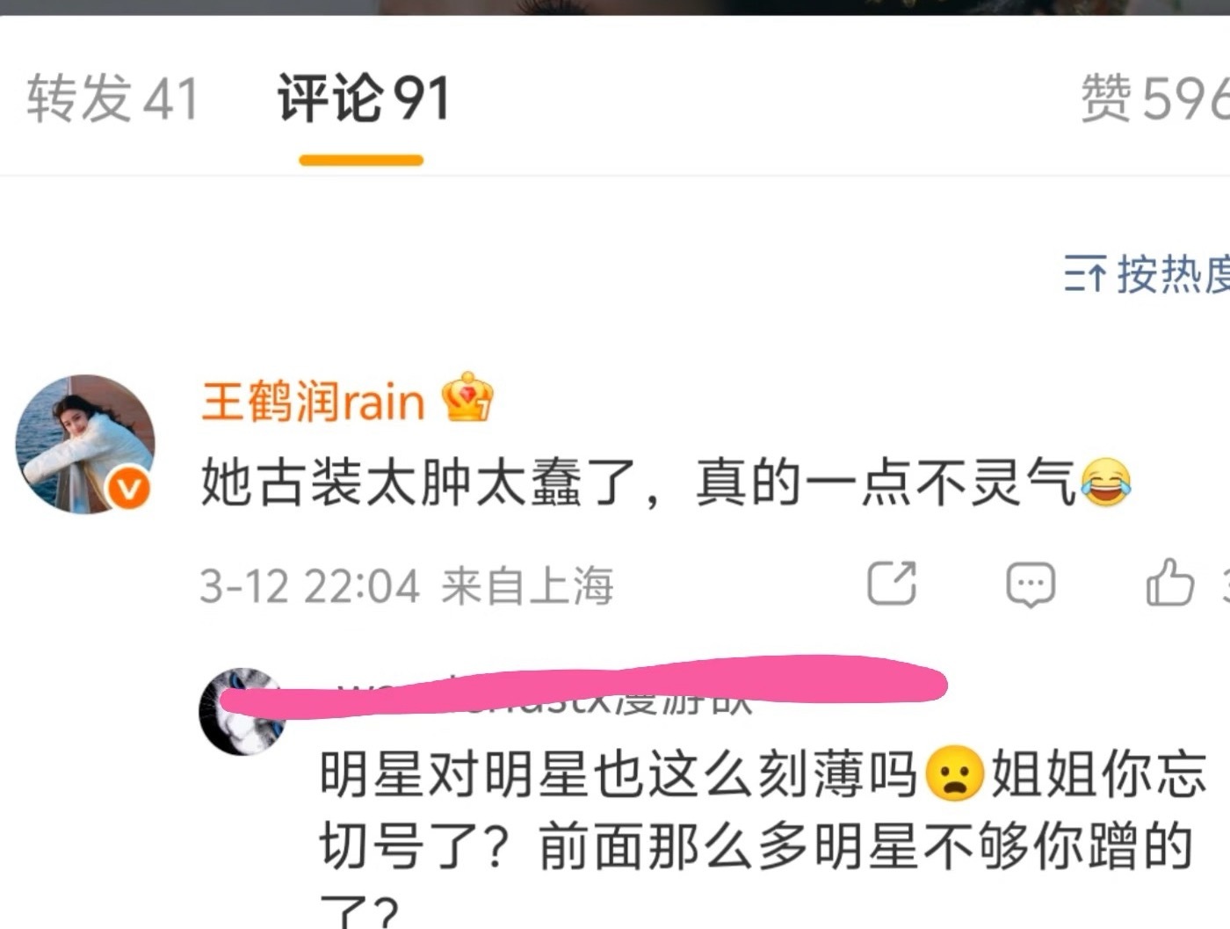Click the crown membership badge icon

pyautogui.click(x=467, y=397)
